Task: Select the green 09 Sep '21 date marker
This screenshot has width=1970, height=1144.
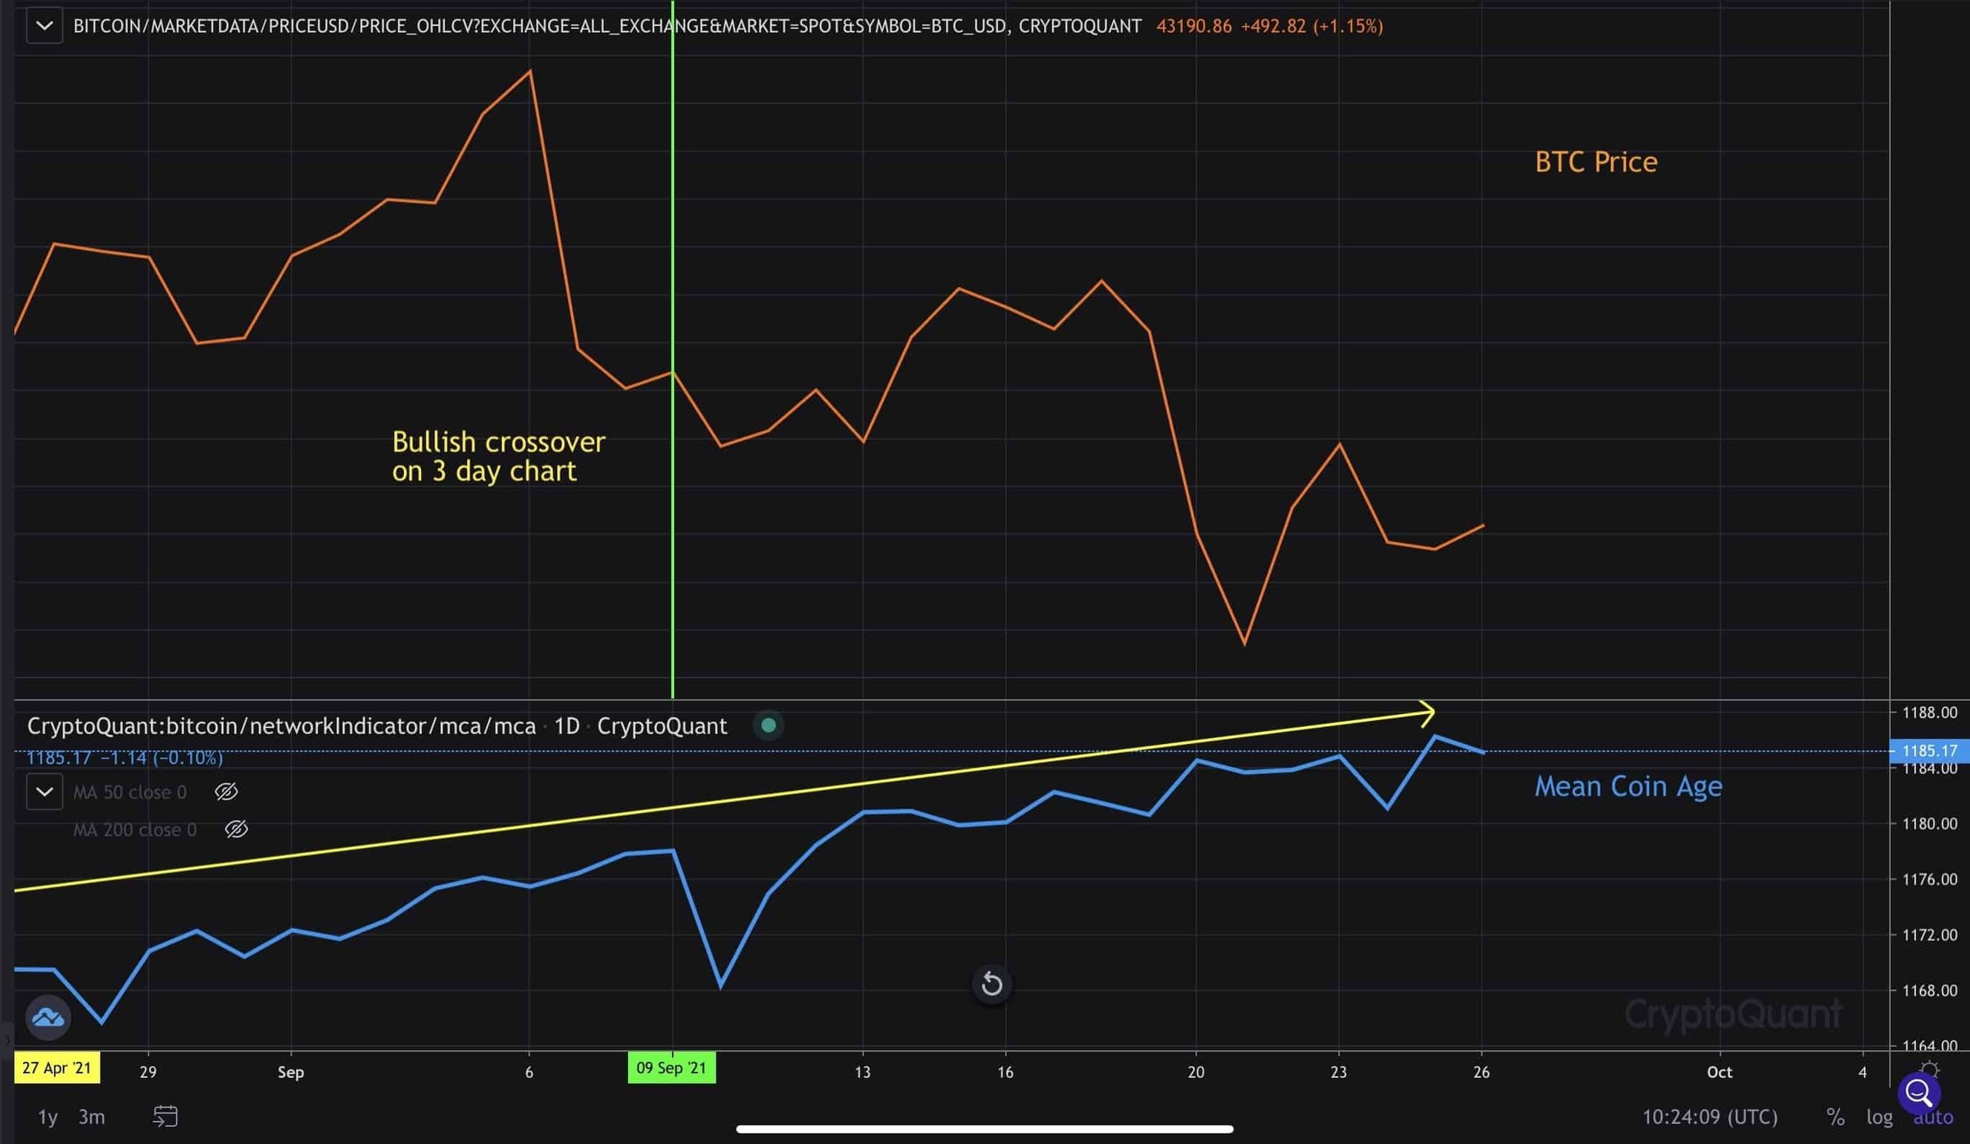Action: [x=672, y=1067]
